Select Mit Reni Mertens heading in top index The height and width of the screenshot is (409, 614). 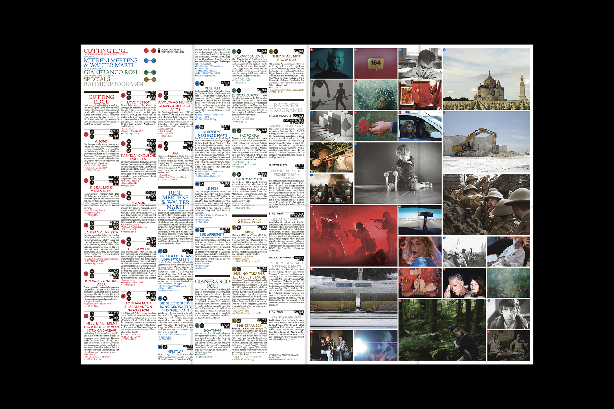(x=111, y=60)
